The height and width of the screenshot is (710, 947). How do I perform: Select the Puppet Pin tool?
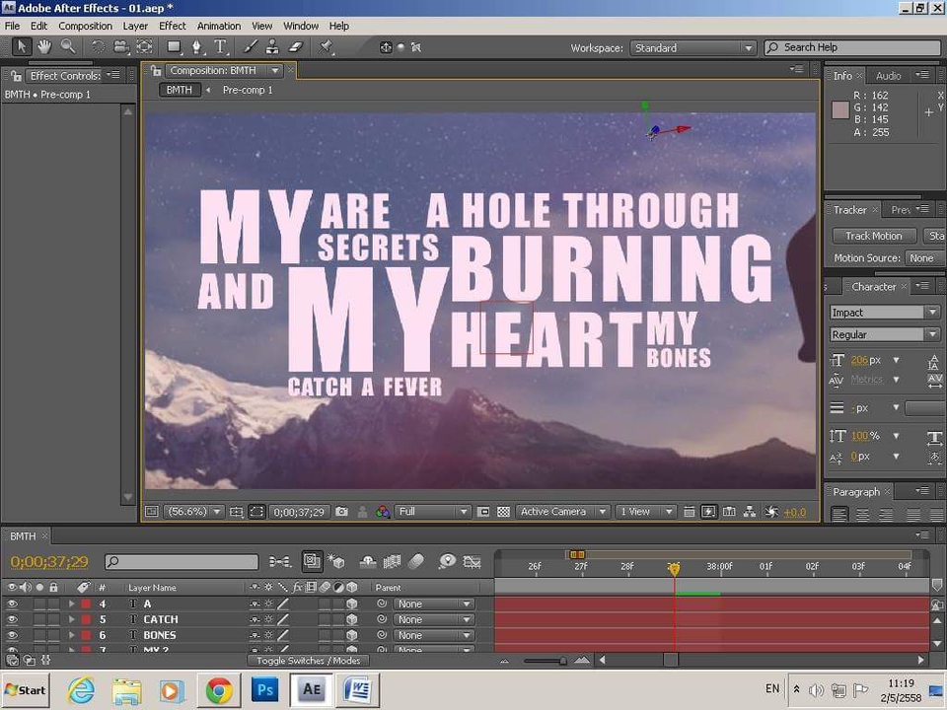point(327,46)
